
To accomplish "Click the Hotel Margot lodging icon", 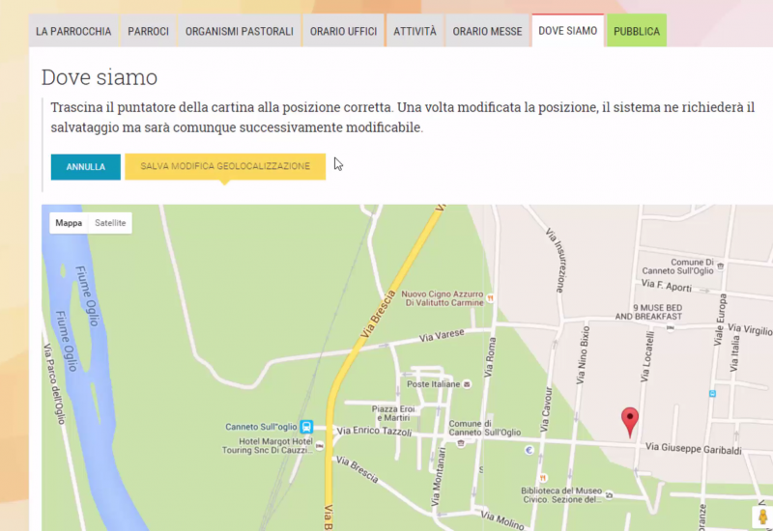I will [x=320, y=446].
